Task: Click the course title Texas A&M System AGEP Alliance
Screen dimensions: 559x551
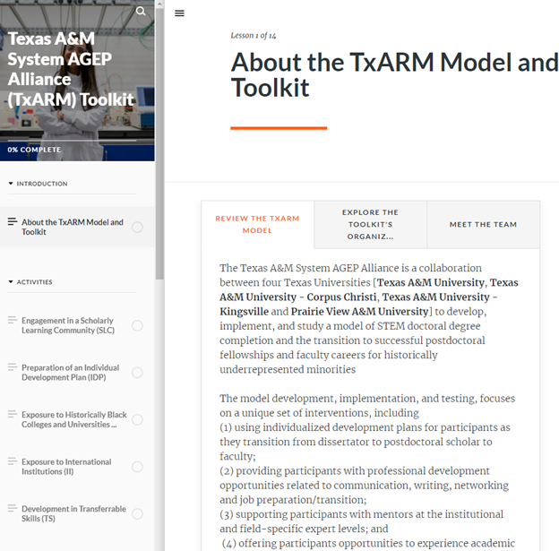Action: 71,69
